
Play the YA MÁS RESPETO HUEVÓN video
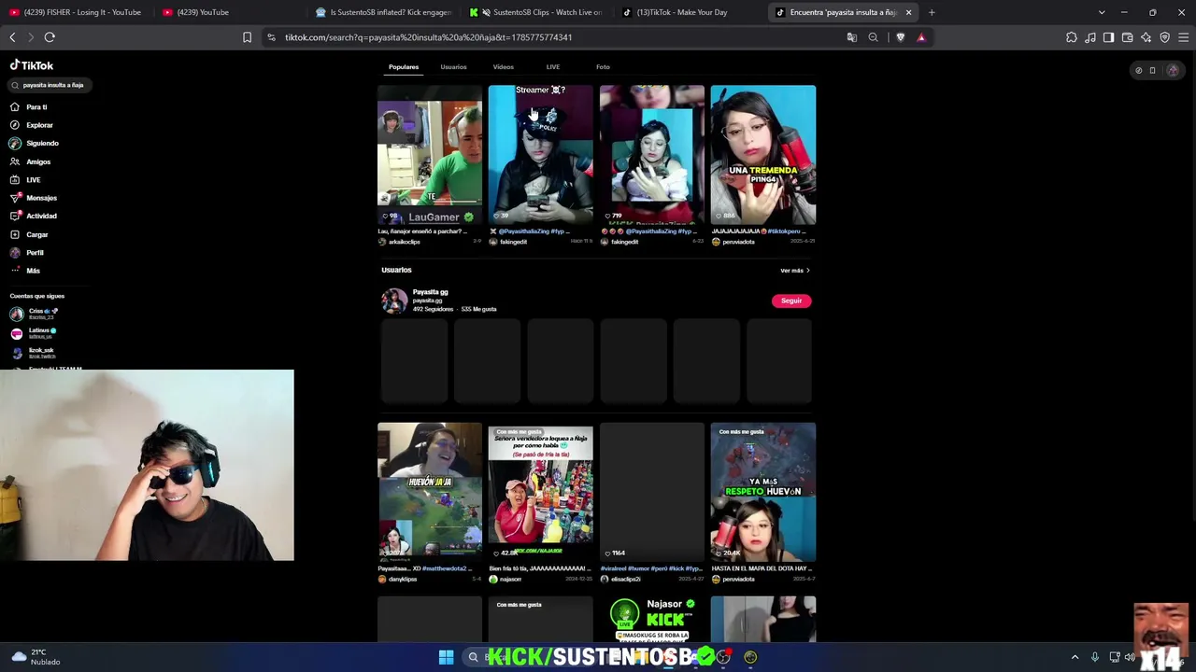pyautogui.click(x=762, y=492)
